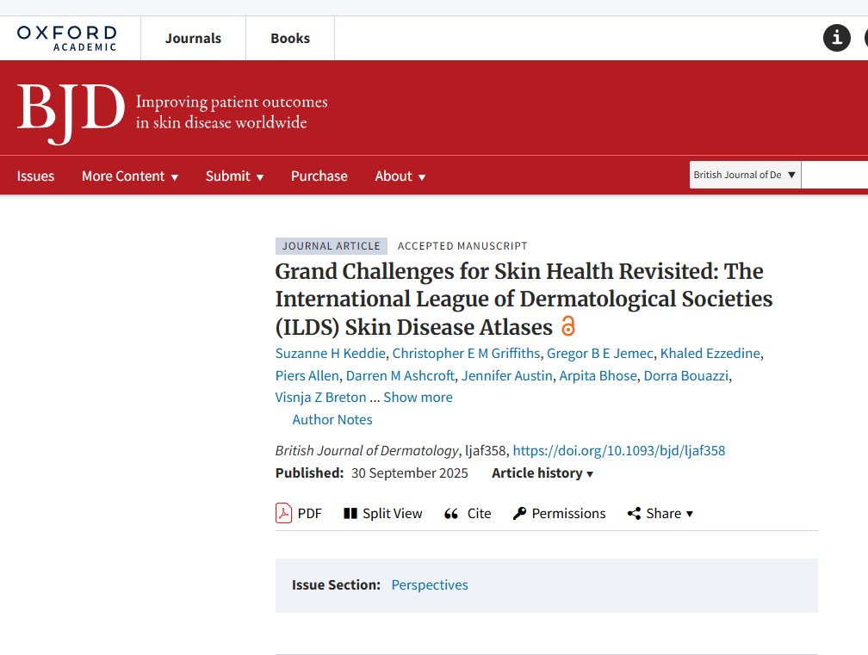The height and width of the screenshot is (655, 868).
Task: Click in the search input field
Action: 835,175
